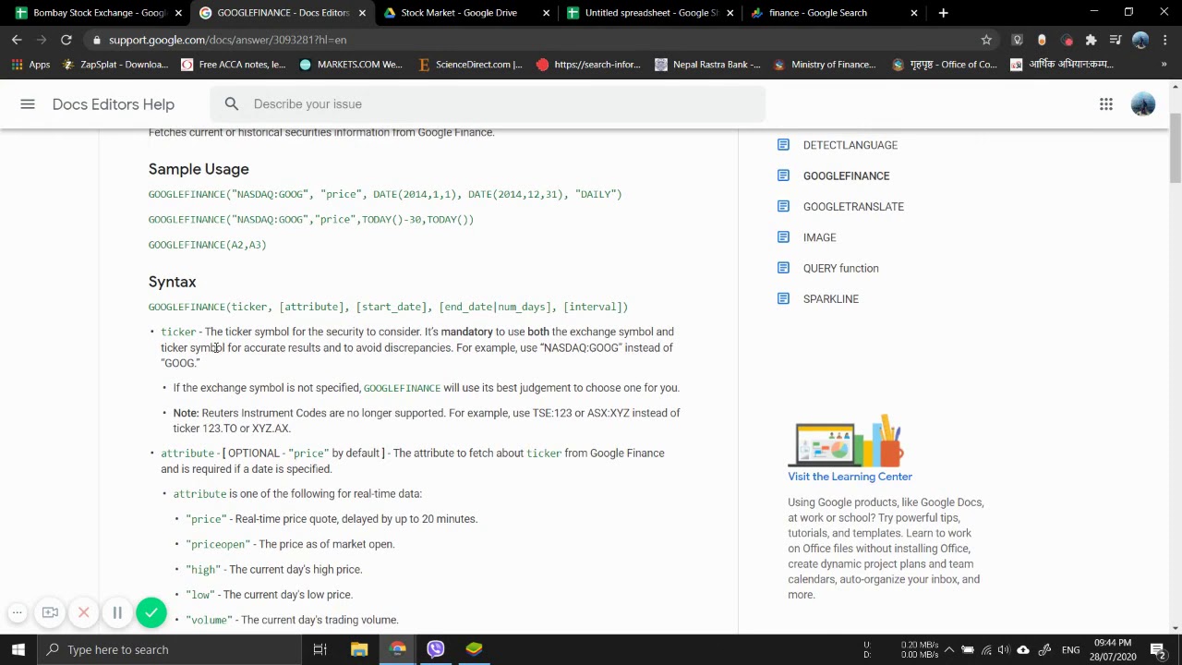Open volume control in system tray
The image size is (1182, 665).
tap(1005, 649)
